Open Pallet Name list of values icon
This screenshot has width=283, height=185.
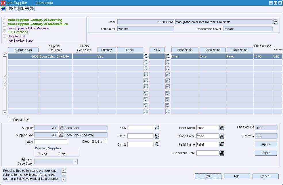(x=222, y=144)
